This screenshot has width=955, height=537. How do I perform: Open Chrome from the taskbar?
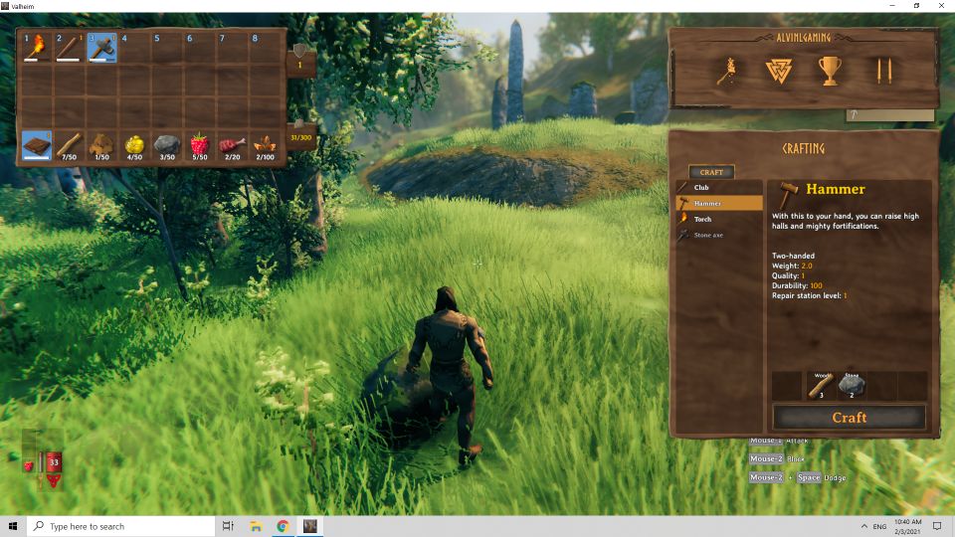[283, 526]
